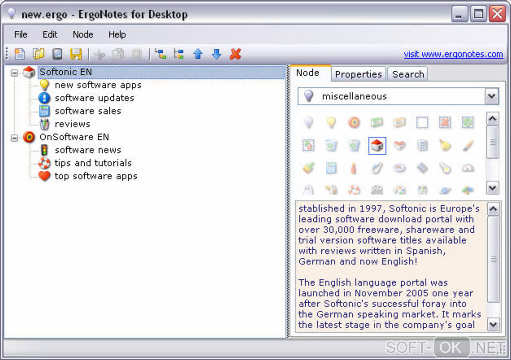Select 'software news' tree item
The image size is (511, 360).
88,150
